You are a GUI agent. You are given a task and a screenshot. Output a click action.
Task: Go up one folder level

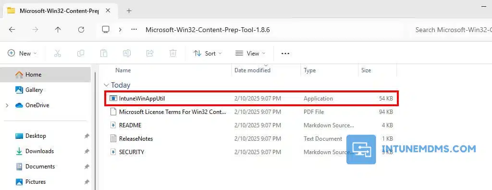(x=58, y=30)
